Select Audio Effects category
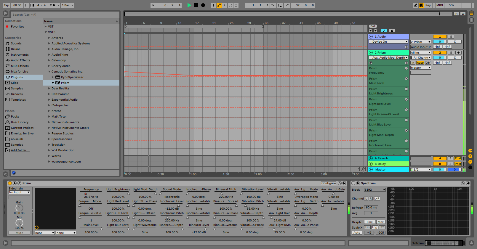 (20, 60)
